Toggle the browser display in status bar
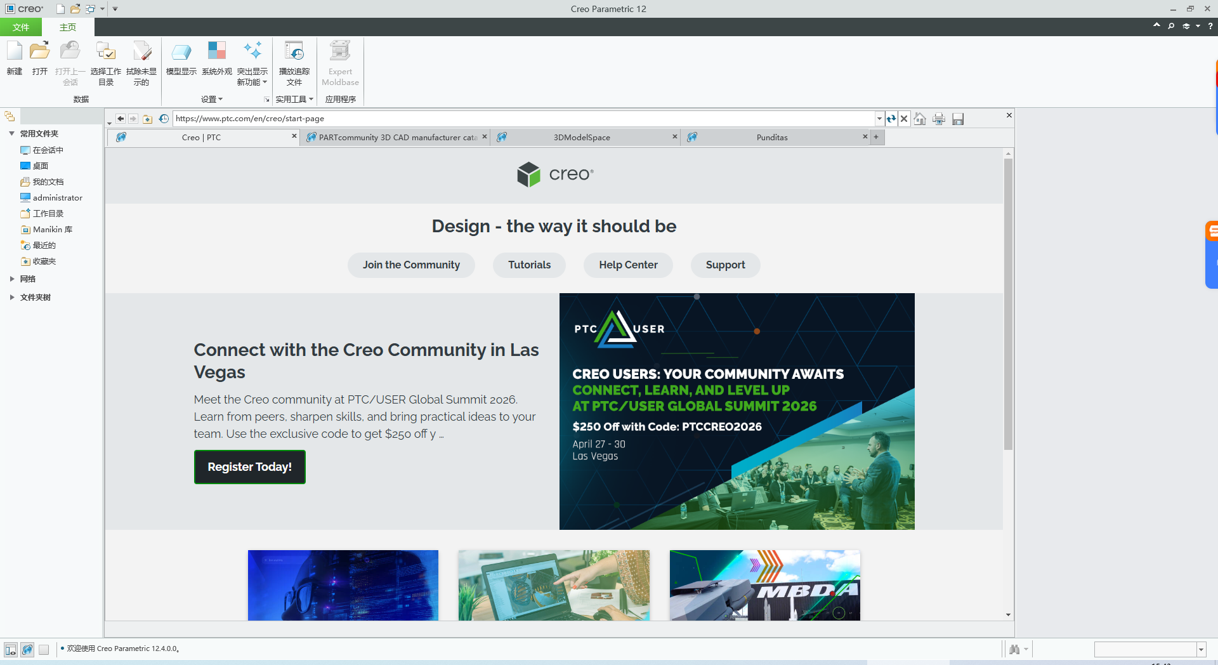 [x=27, y=649]
